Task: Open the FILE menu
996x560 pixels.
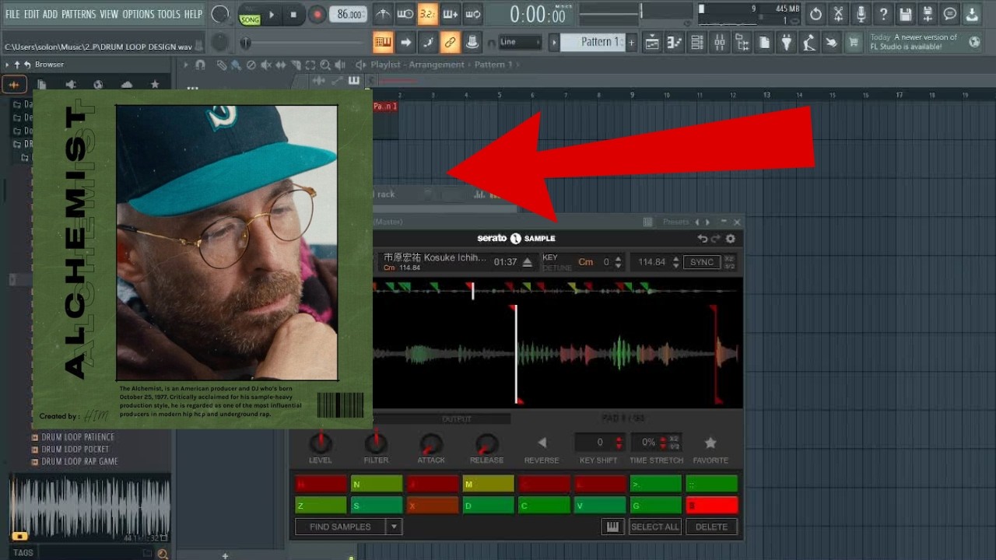Action: click(x=12, y=14)
